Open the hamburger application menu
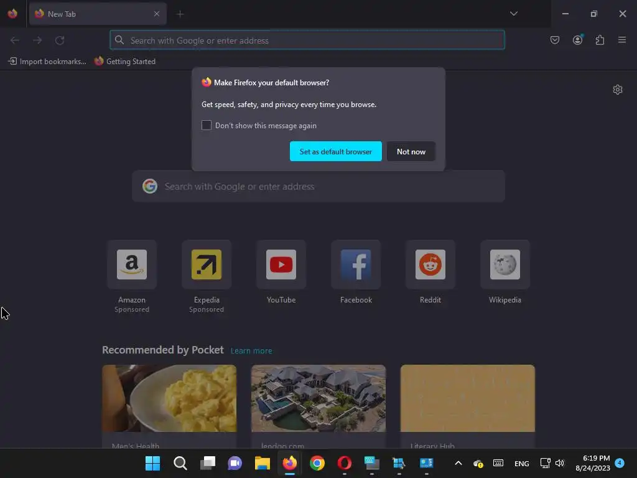This screenshot has height=478, width=637. (x=622, y=40)
